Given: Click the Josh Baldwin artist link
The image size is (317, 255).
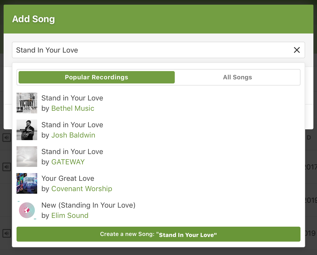Looking at the screenshot, I should click(73, 135).
